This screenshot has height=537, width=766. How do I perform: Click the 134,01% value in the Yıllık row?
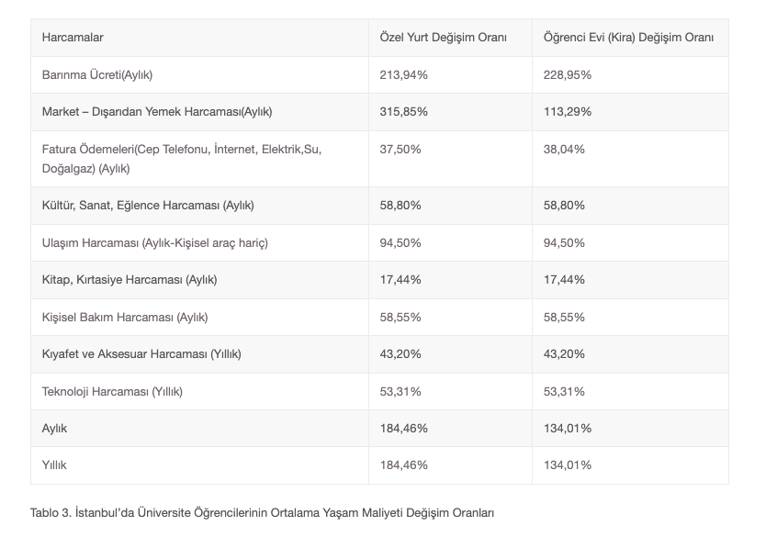(x=568, y=465)
